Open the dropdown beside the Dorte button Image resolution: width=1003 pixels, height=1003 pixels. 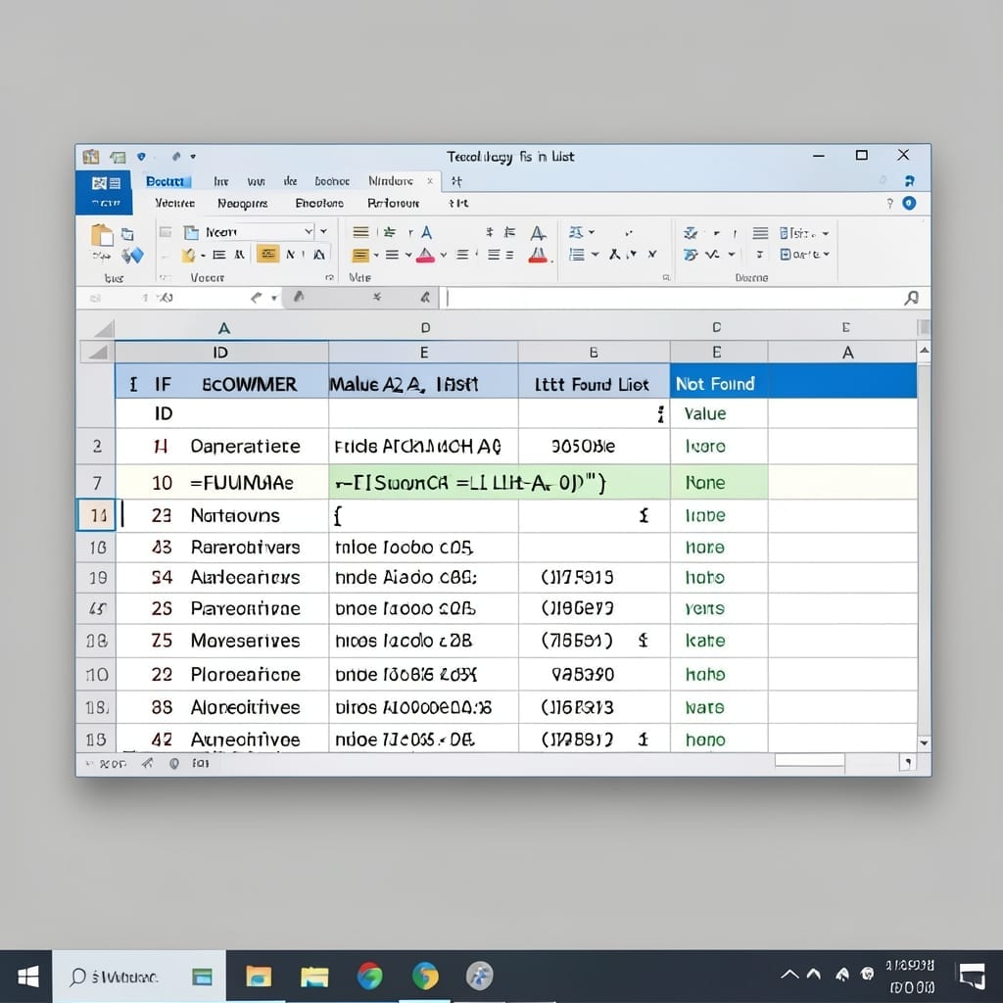pyautogui.click(x=827, y=255)
